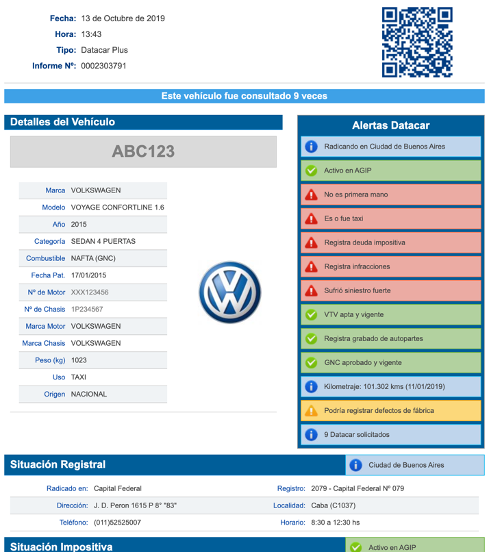Click warning icon for Sufrió siniestro fuerte

[311, 290]
